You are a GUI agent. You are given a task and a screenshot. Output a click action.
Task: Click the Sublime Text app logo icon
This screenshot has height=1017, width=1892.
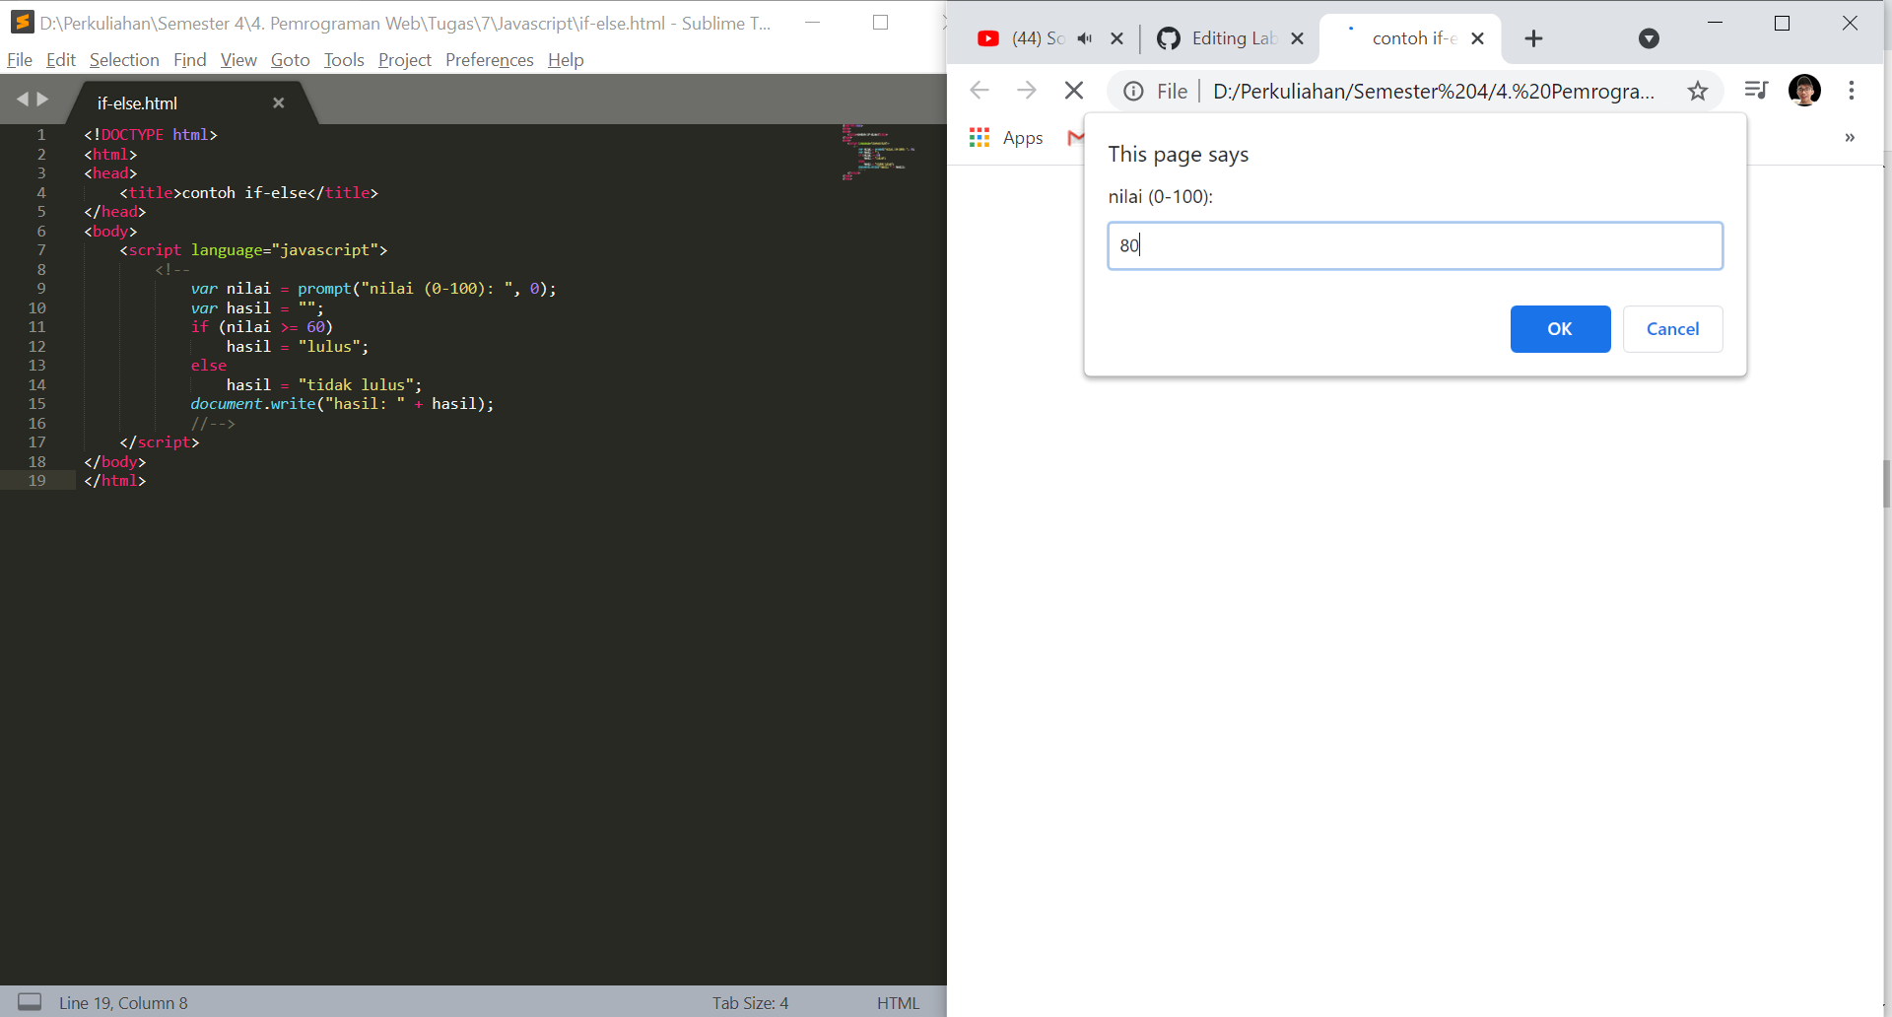point(22,22)
